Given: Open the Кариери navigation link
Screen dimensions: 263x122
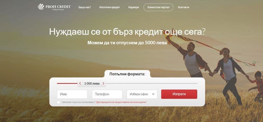Looking at the screenshot, I should tap(134, 7).
